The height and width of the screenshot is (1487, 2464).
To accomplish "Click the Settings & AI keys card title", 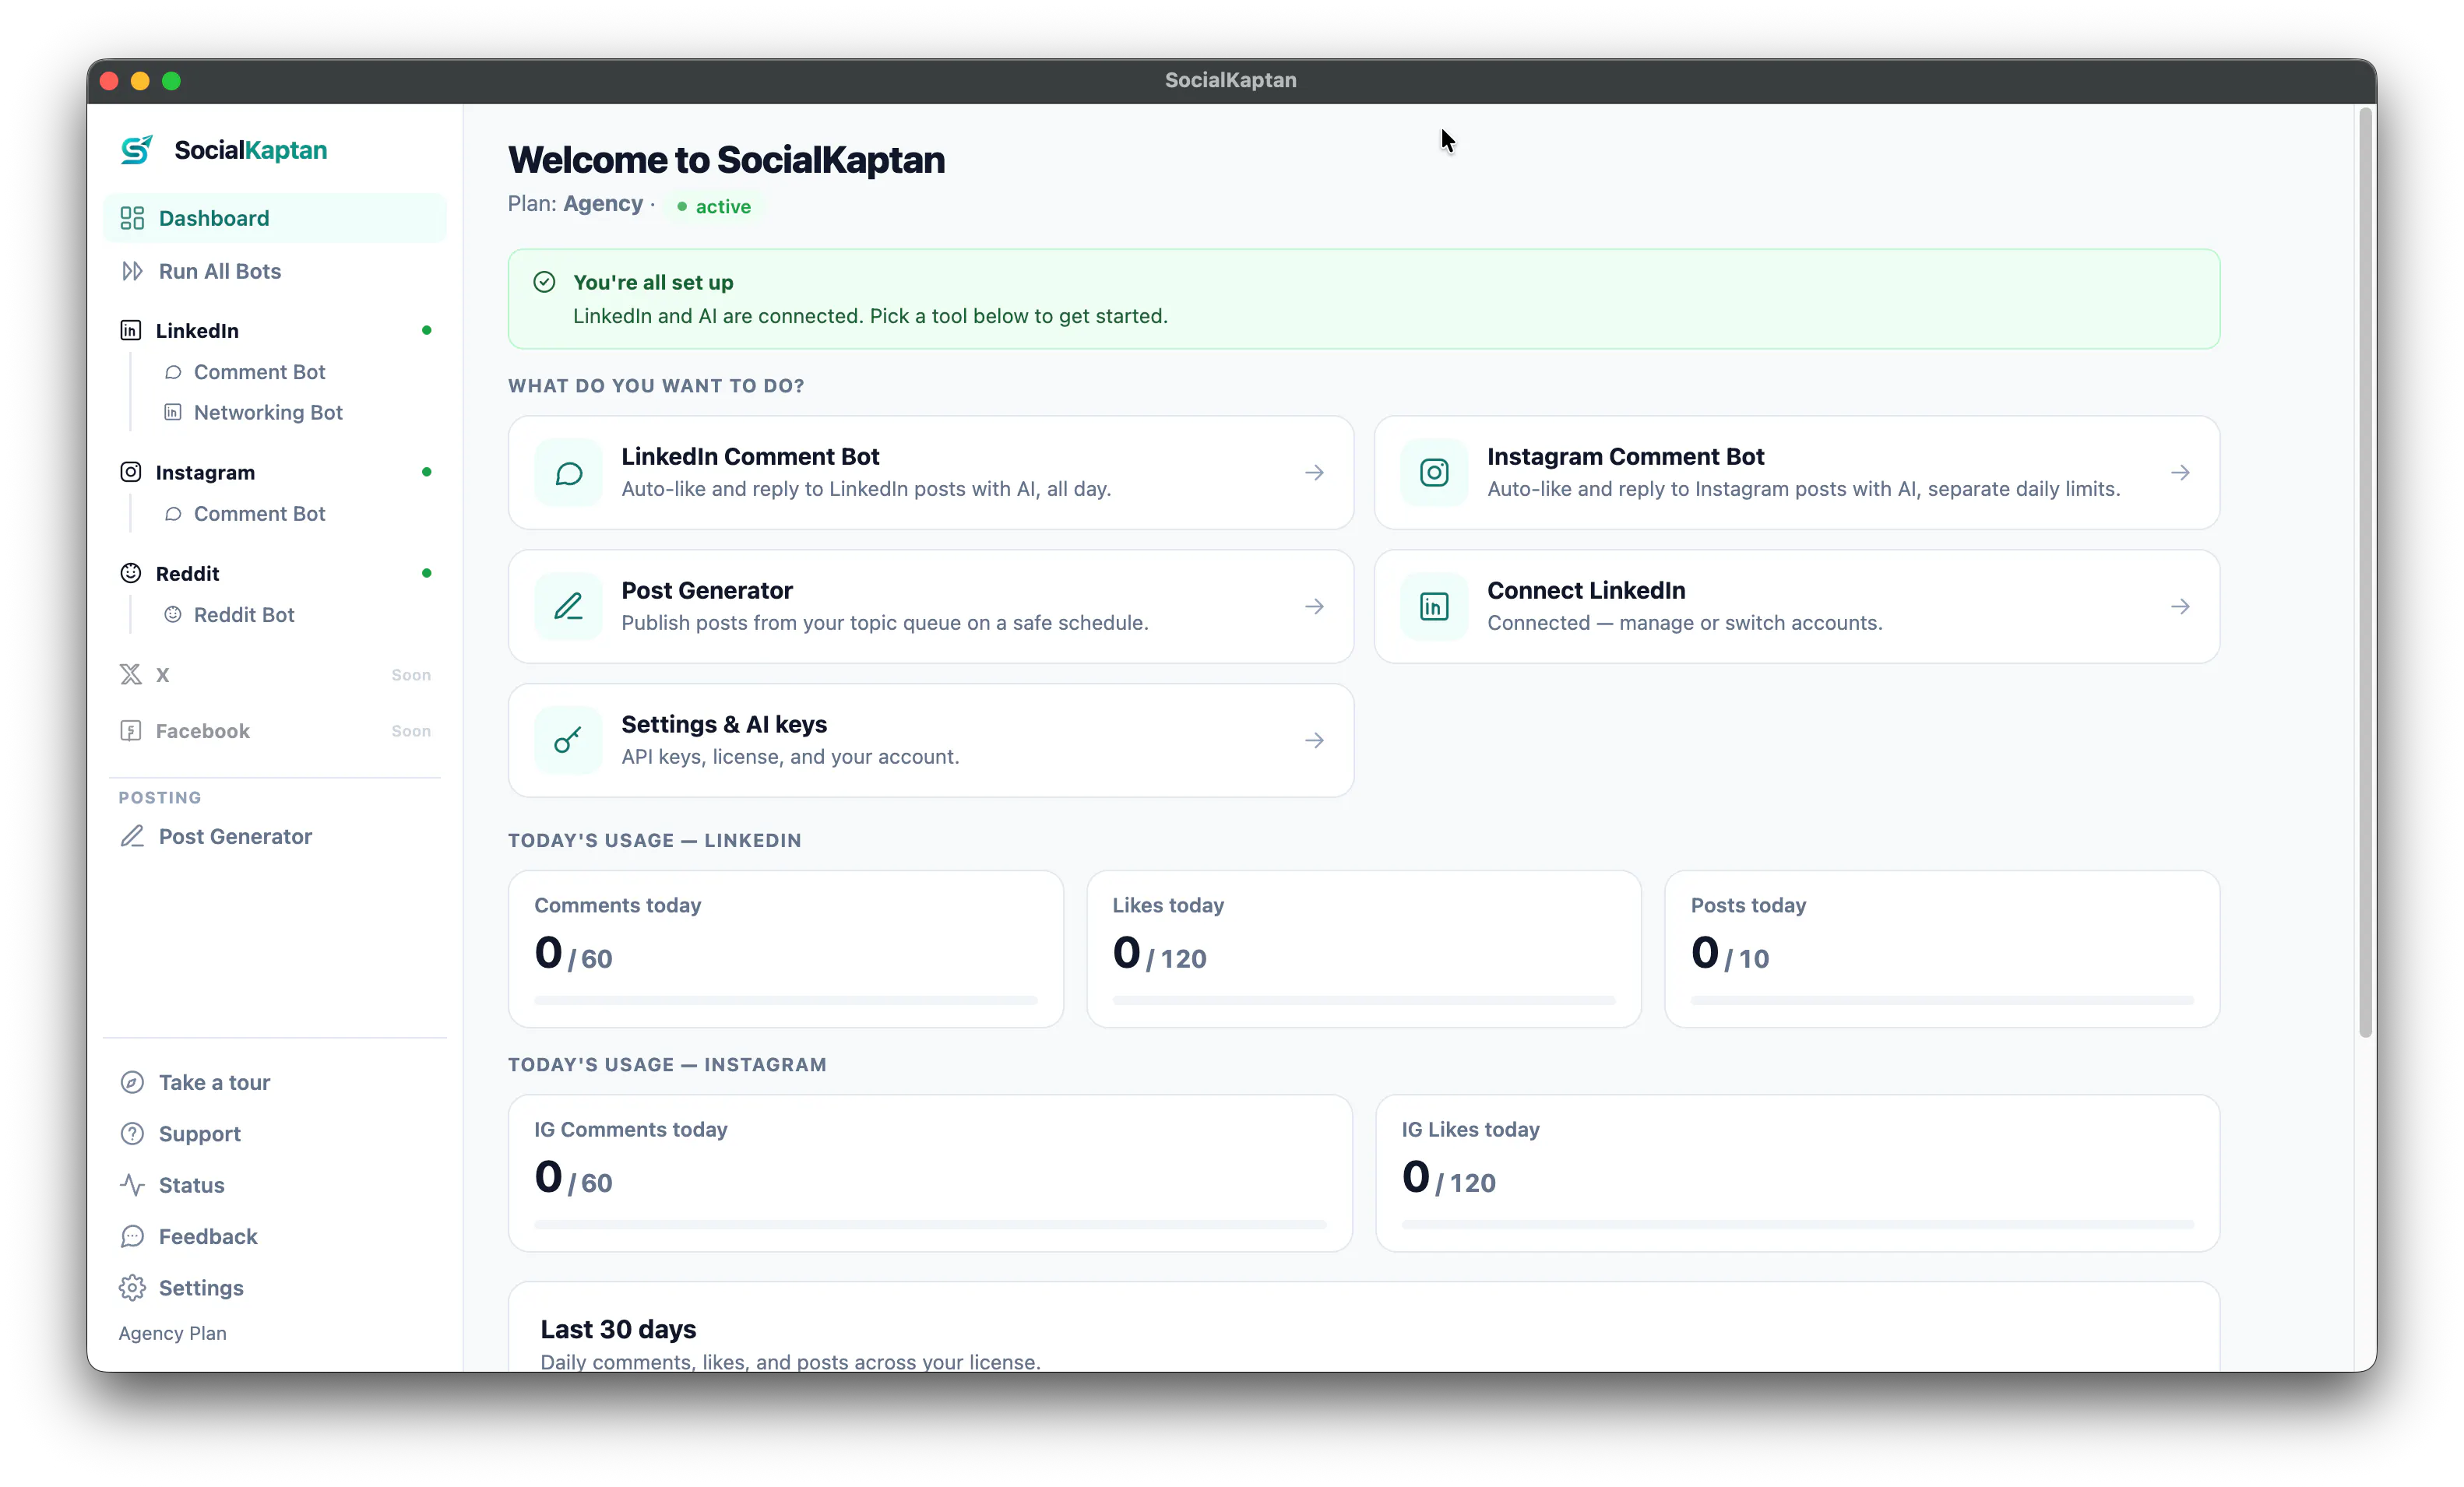I will point(724,724).
